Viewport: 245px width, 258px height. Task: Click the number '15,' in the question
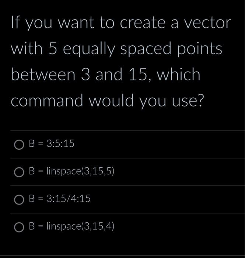(x=140, y=74)
